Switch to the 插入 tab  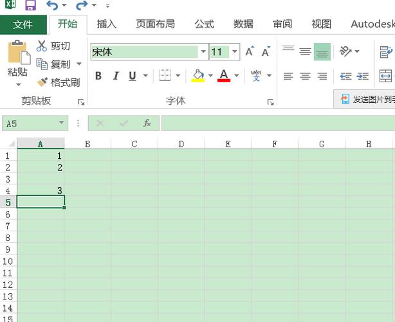pos(107,24)
